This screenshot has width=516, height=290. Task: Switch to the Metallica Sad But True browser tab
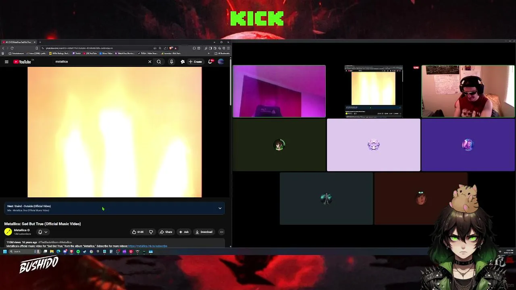click(x=19, y=42)
